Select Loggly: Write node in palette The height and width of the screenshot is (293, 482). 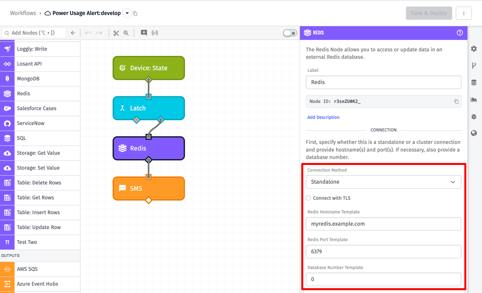(40, 49)
